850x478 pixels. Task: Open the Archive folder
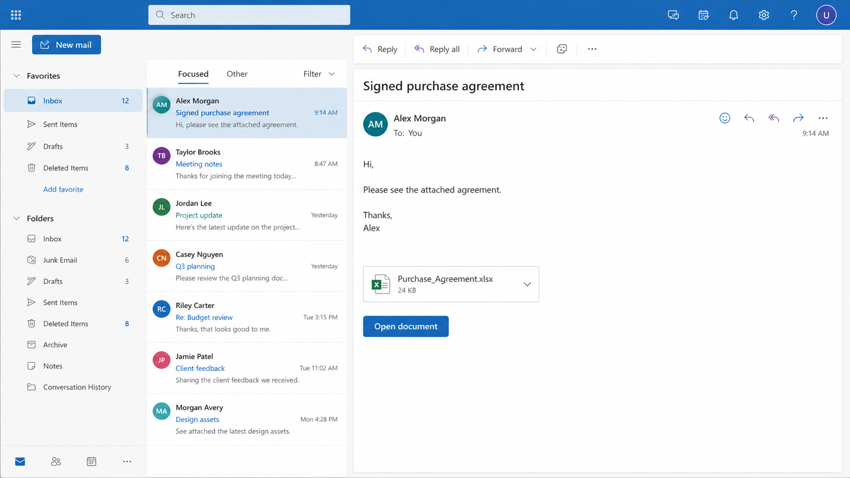point(73,344)
